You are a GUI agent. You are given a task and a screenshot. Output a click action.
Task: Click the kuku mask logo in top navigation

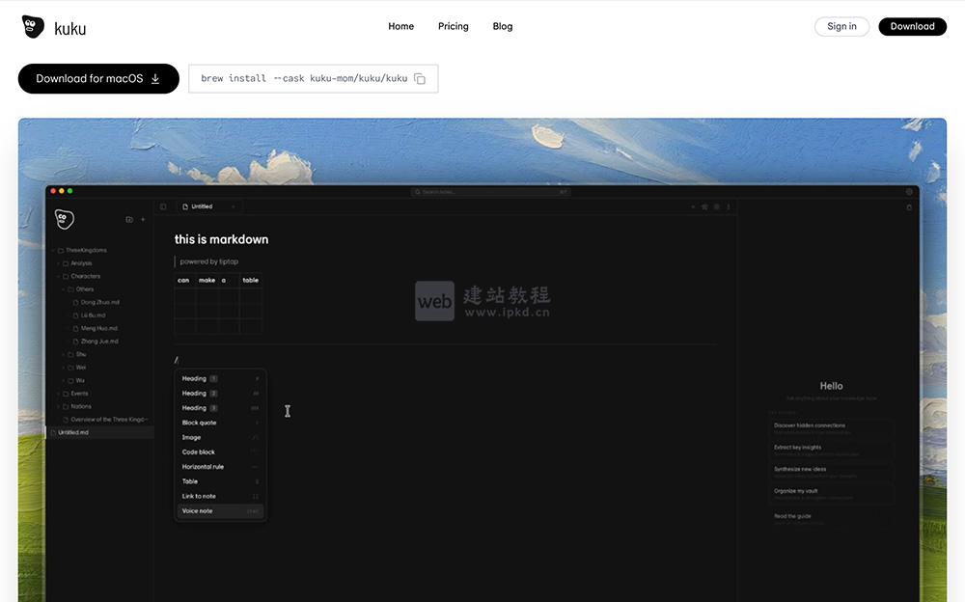click(x=33, y=26)
